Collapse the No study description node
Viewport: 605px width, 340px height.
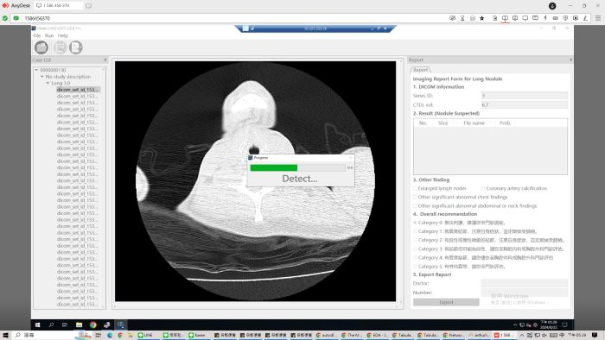42,77
